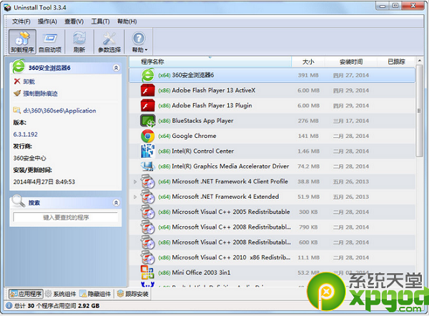Switch to 应用程序 applications tab

point(26,294)
